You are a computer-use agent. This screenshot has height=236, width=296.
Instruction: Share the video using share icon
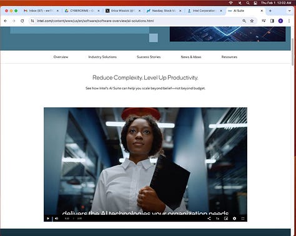pos(209,219)
